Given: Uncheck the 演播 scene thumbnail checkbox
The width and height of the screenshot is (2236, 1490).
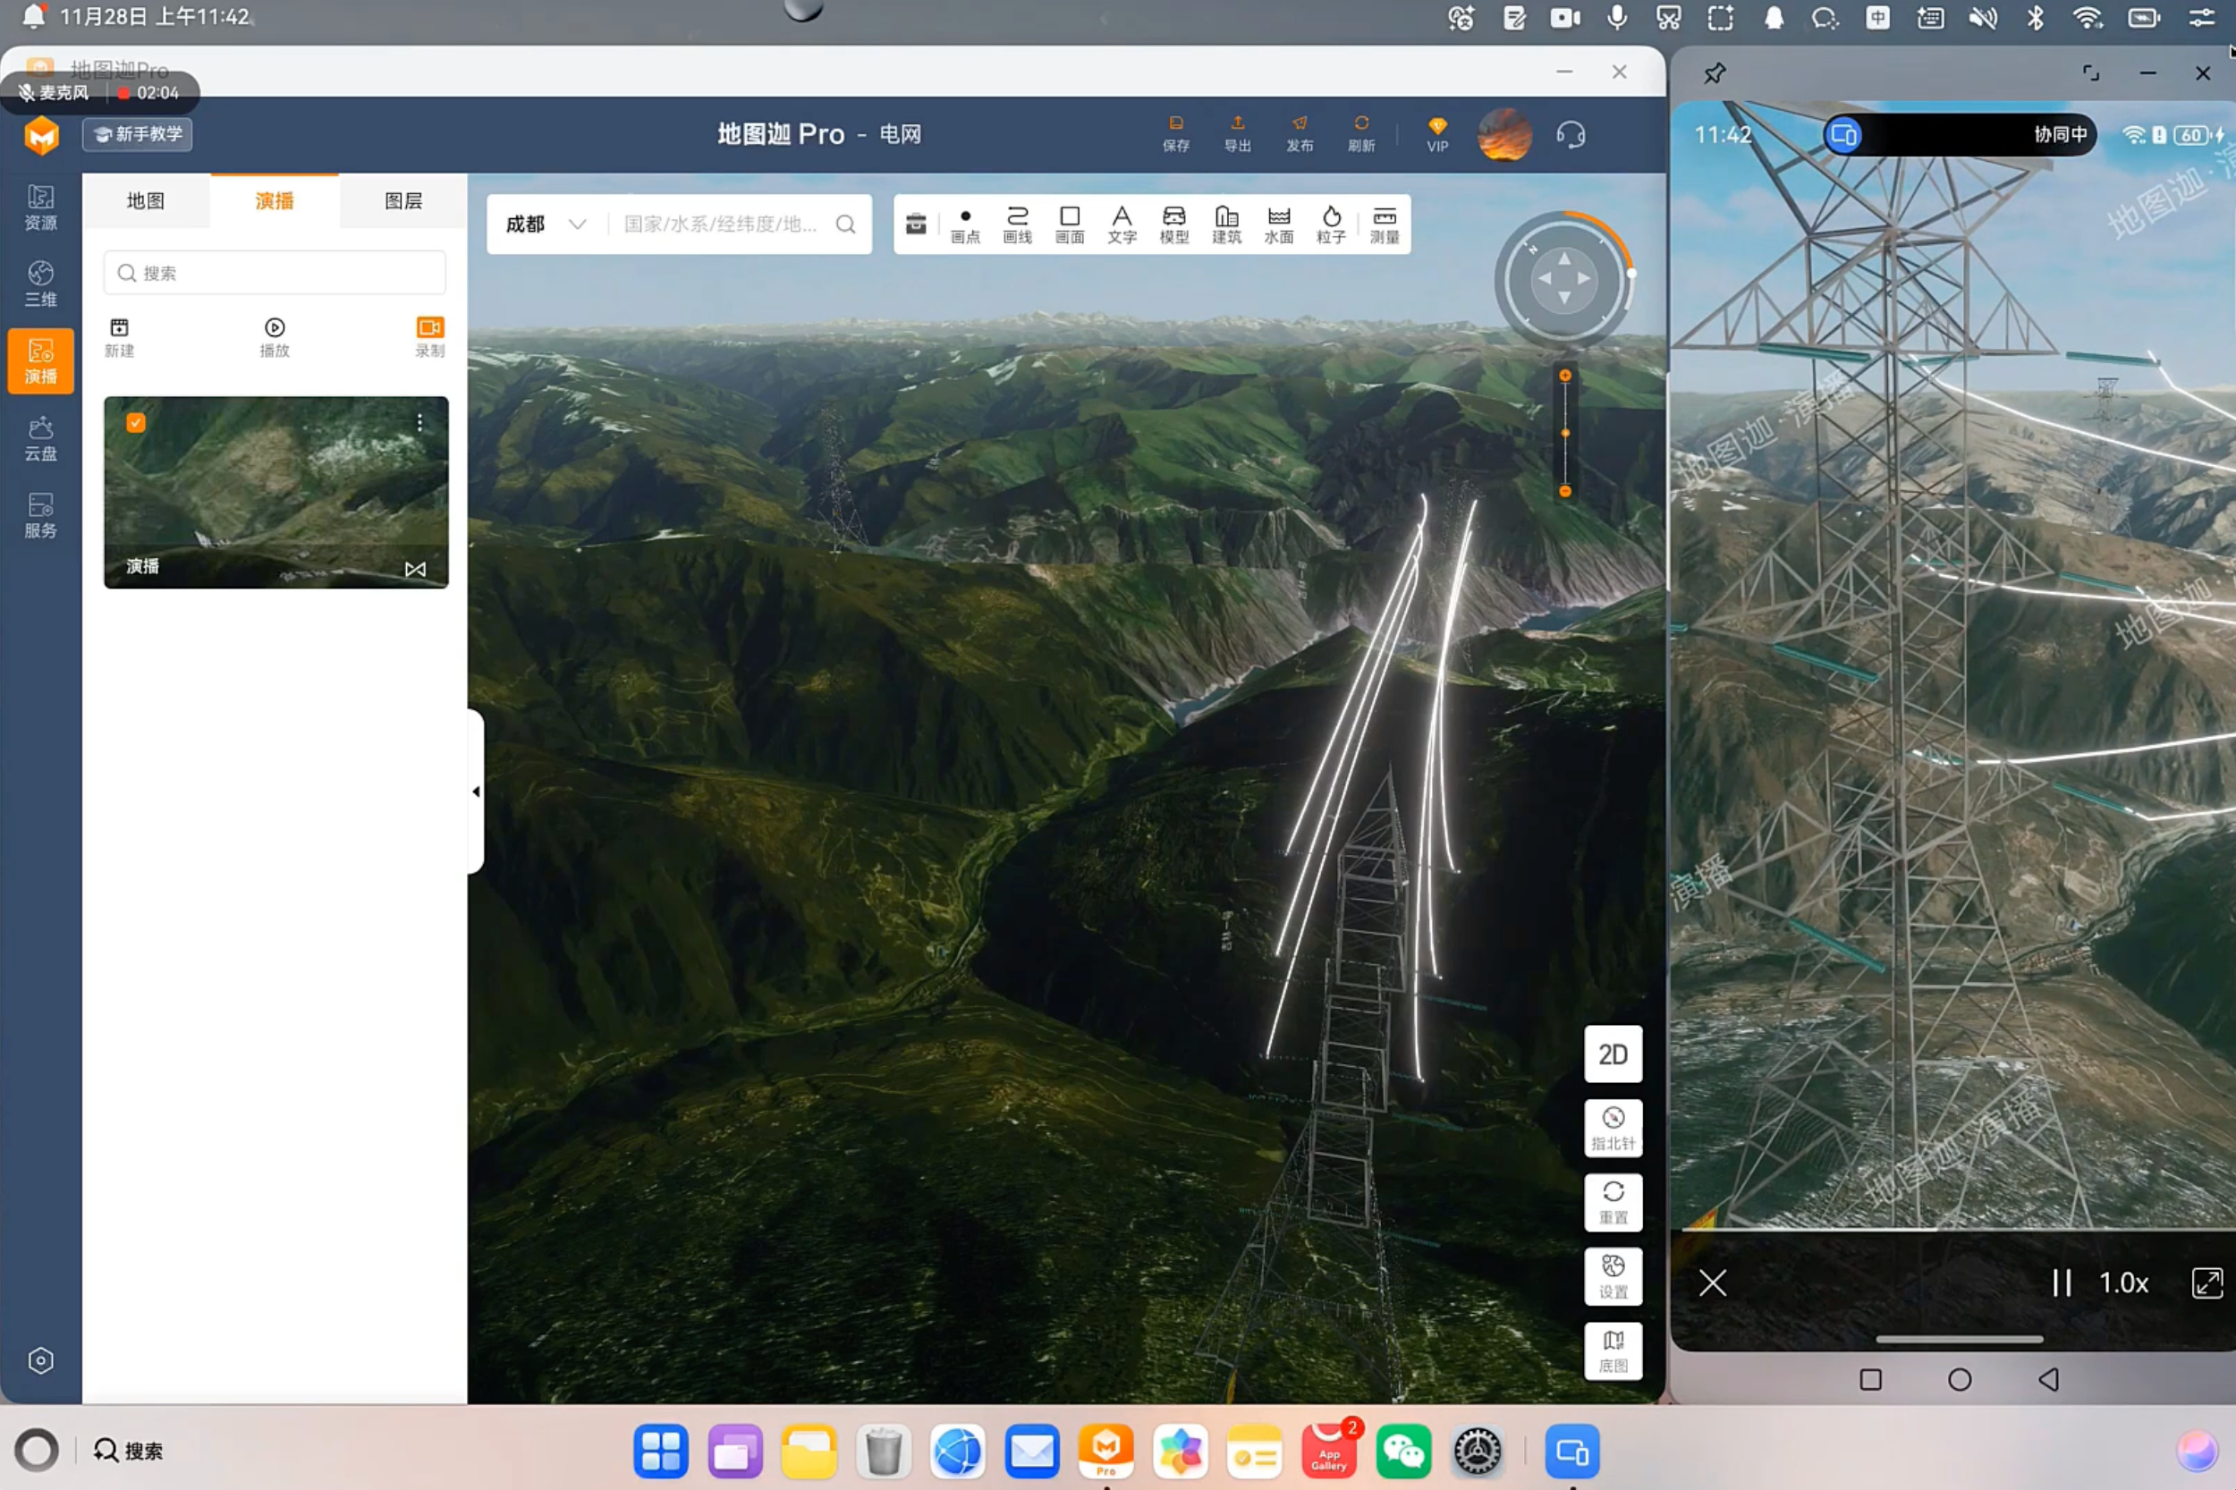Looking at the screenshot, I should pos(136,423).
